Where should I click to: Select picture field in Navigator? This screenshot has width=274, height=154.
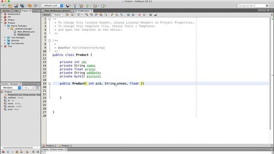point(13,107)
